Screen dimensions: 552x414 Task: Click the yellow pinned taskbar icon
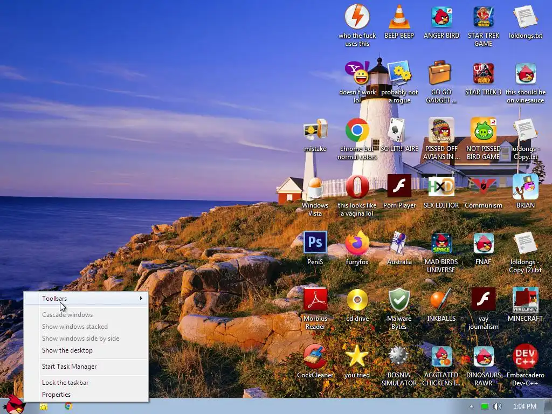pyautogui.click(x=44, y=407)
